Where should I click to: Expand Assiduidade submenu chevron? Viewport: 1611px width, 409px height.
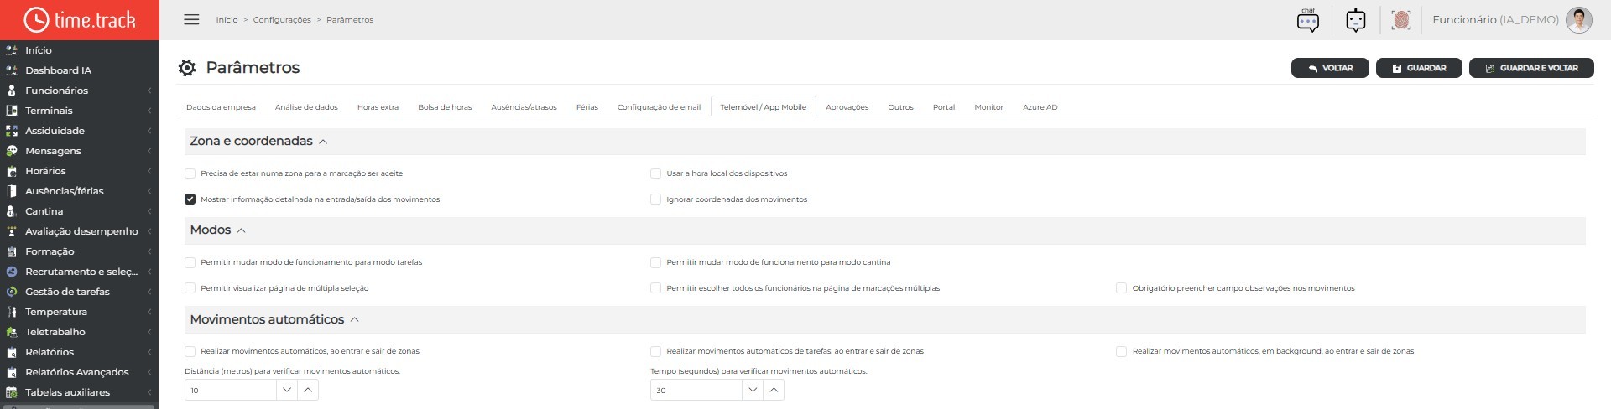point(149,131)
